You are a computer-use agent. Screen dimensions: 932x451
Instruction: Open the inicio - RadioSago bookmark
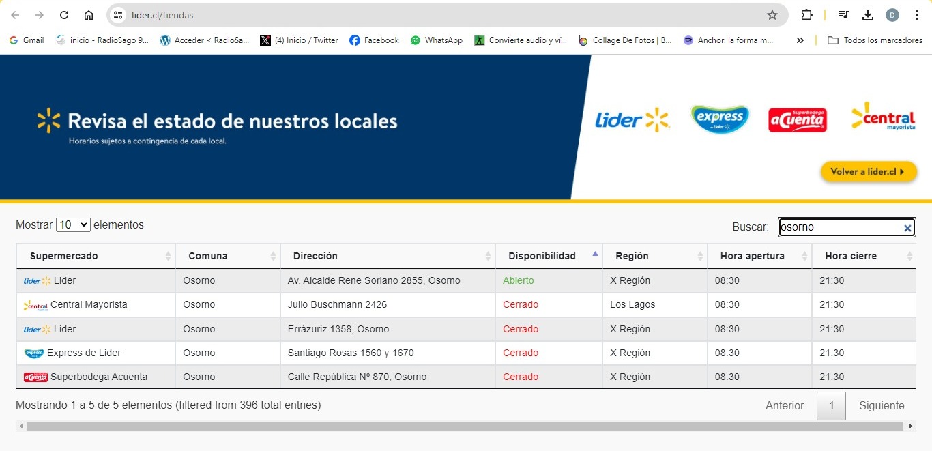(x=102, y=40)
